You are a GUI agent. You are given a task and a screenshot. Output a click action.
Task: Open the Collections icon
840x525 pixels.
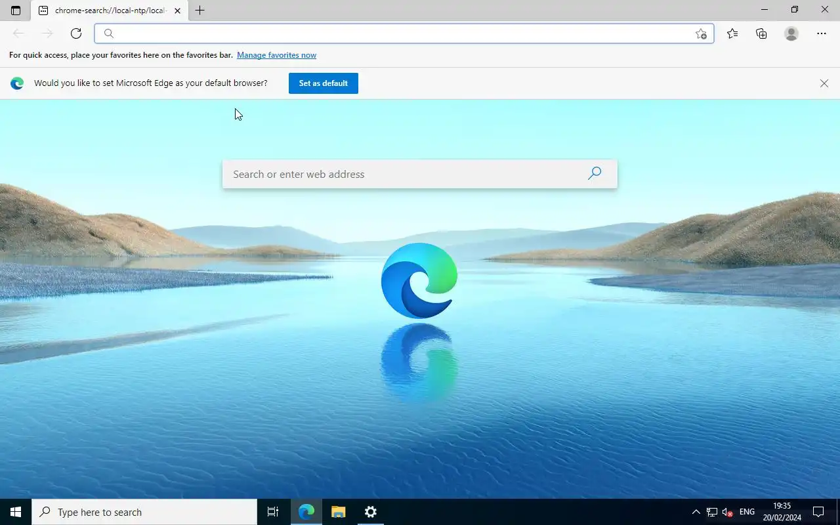pyautogui.click(x=761, y=33)
